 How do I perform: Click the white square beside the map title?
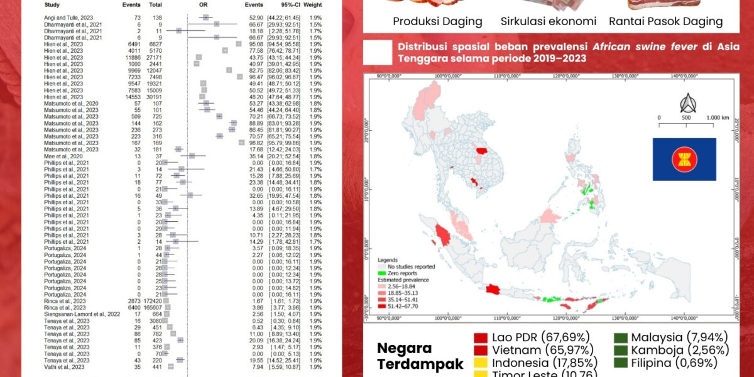tap(381, 53)
